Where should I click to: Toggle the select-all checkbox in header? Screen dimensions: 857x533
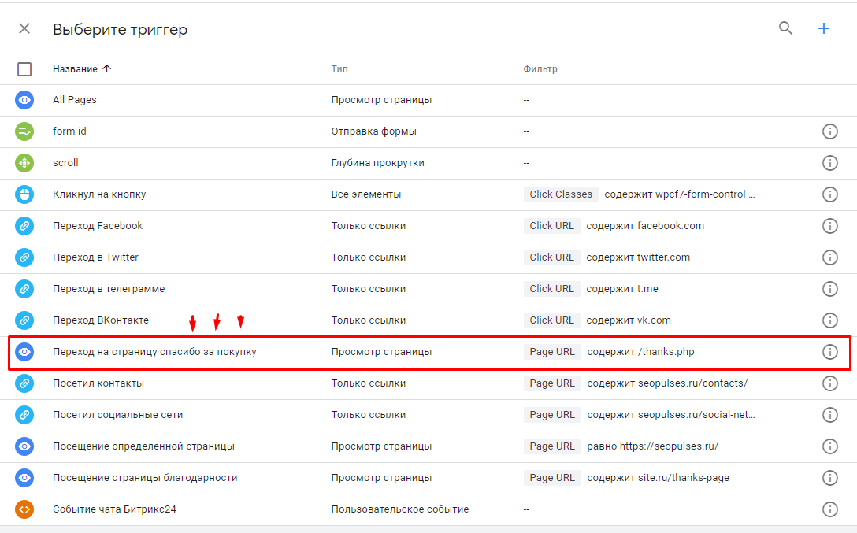click(x=24, y=69)
